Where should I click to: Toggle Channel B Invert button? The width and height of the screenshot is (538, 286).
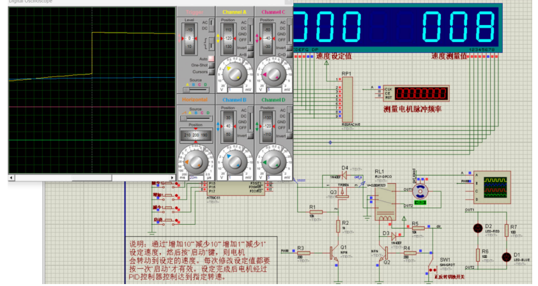click(250, 136)
